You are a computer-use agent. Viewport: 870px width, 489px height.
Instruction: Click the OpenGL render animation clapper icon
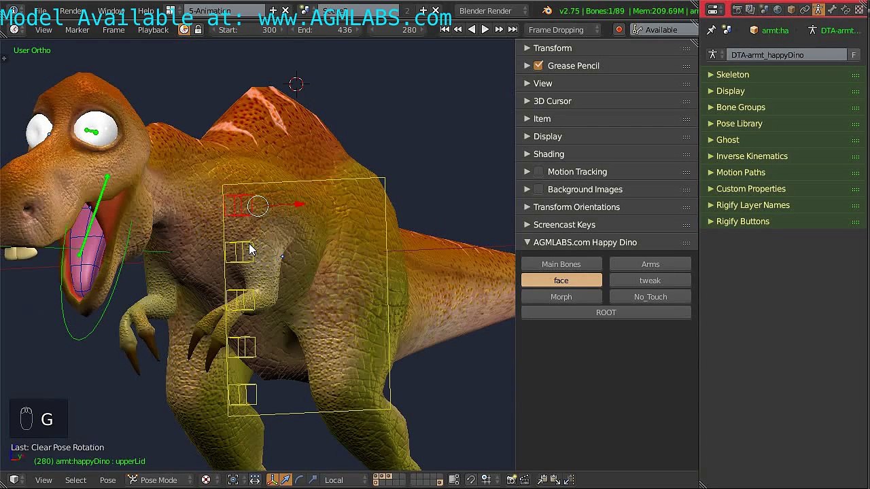click(523, 479)
